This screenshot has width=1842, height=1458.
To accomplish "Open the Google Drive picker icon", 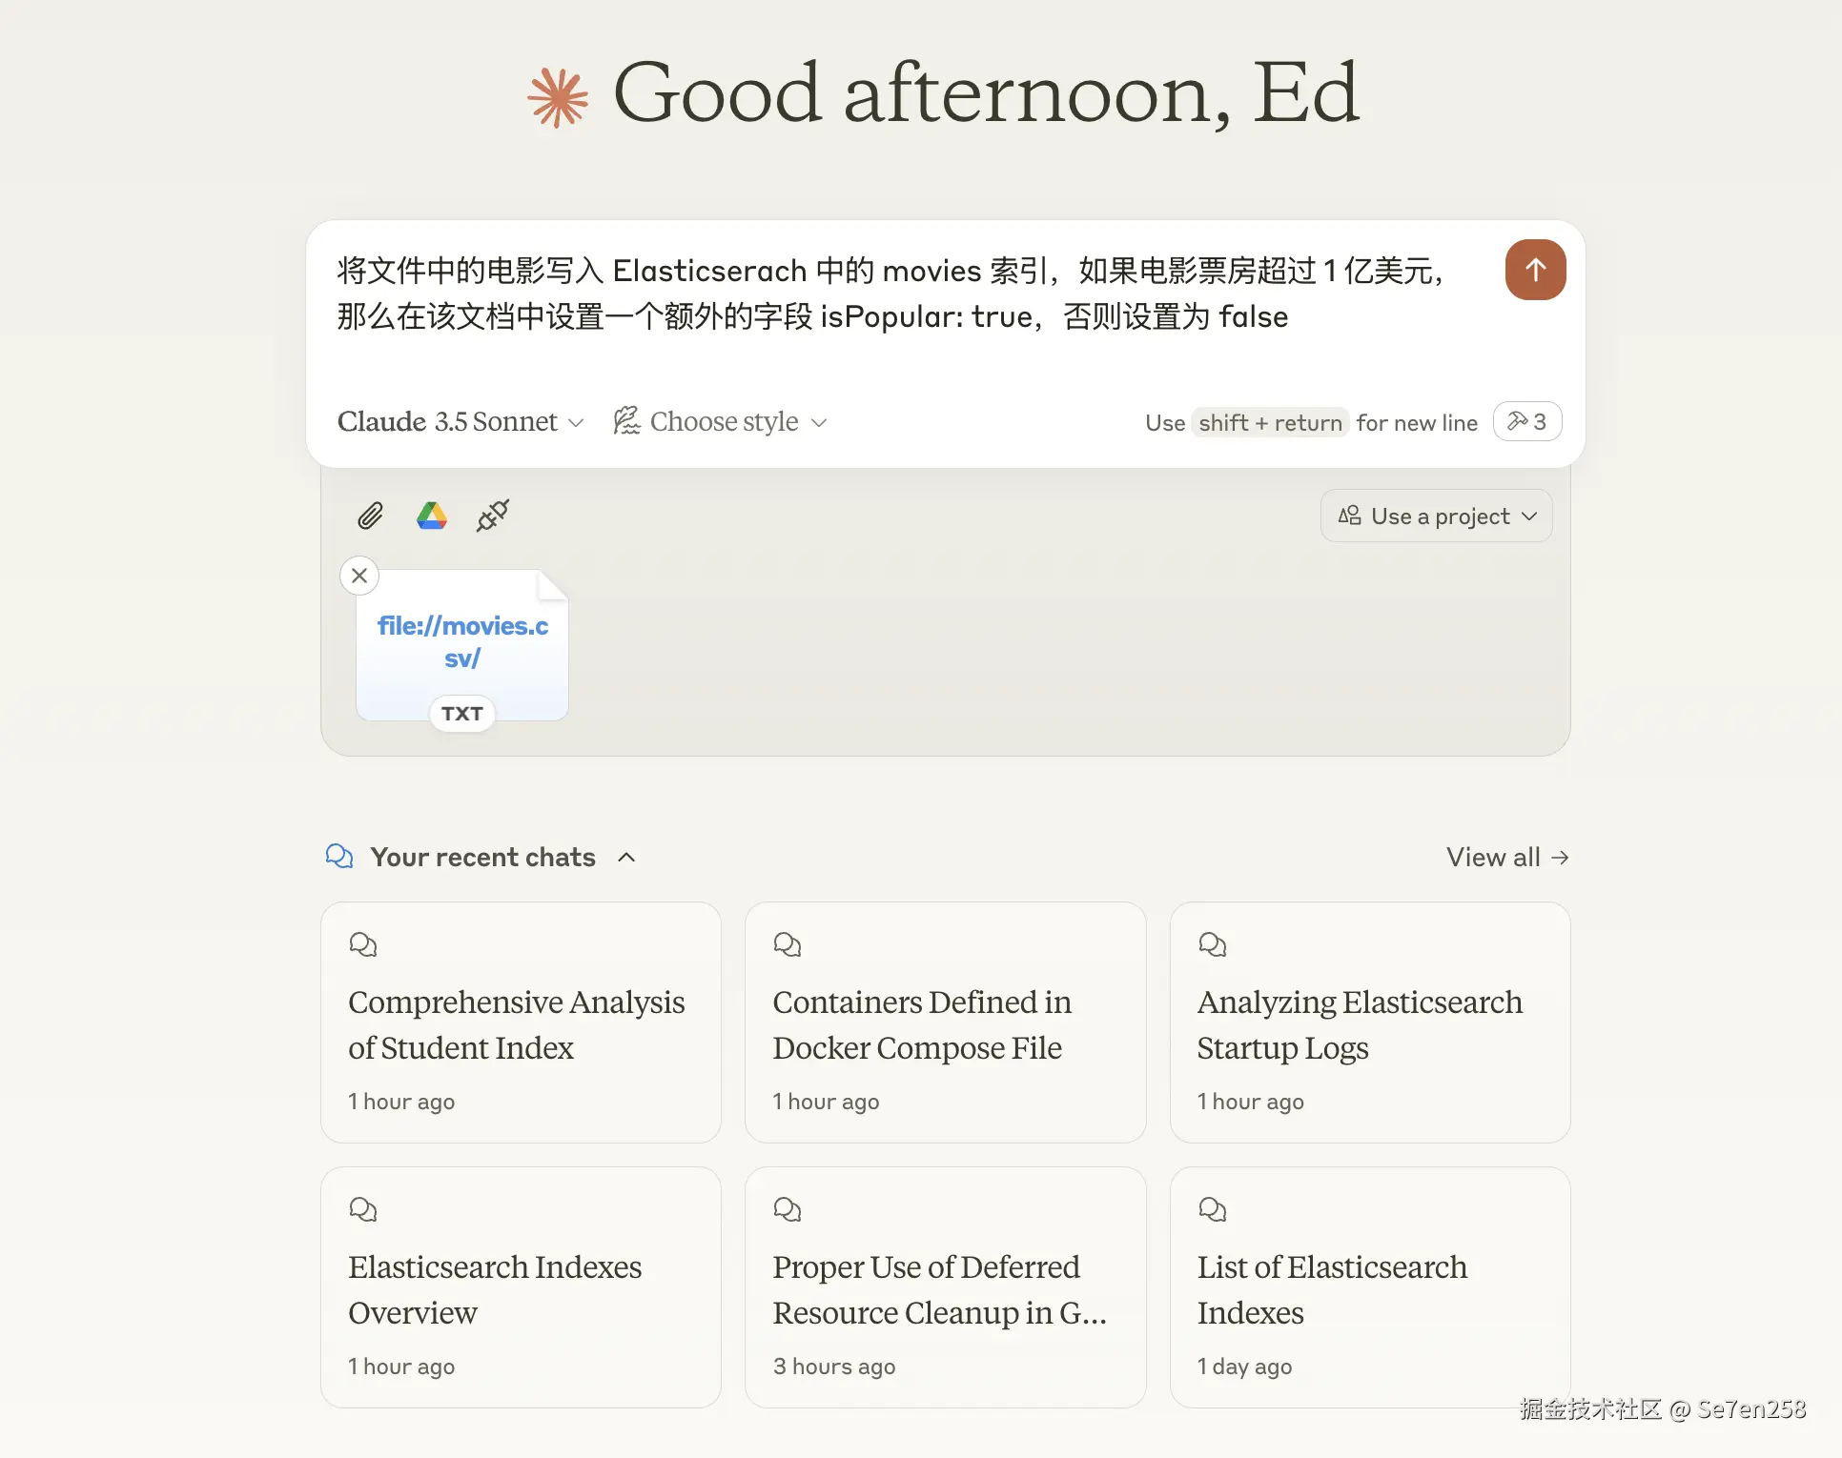I will coord(432,516).
